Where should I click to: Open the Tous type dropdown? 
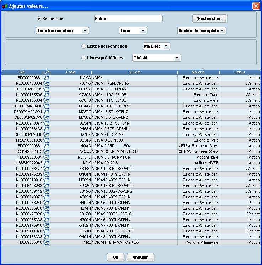click(x=133, y=31)
